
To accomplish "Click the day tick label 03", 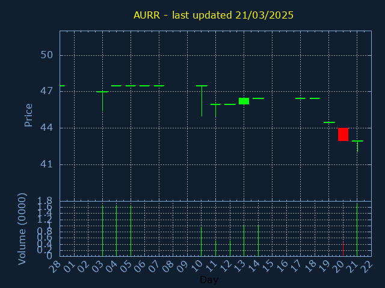I will coord(97,266).
